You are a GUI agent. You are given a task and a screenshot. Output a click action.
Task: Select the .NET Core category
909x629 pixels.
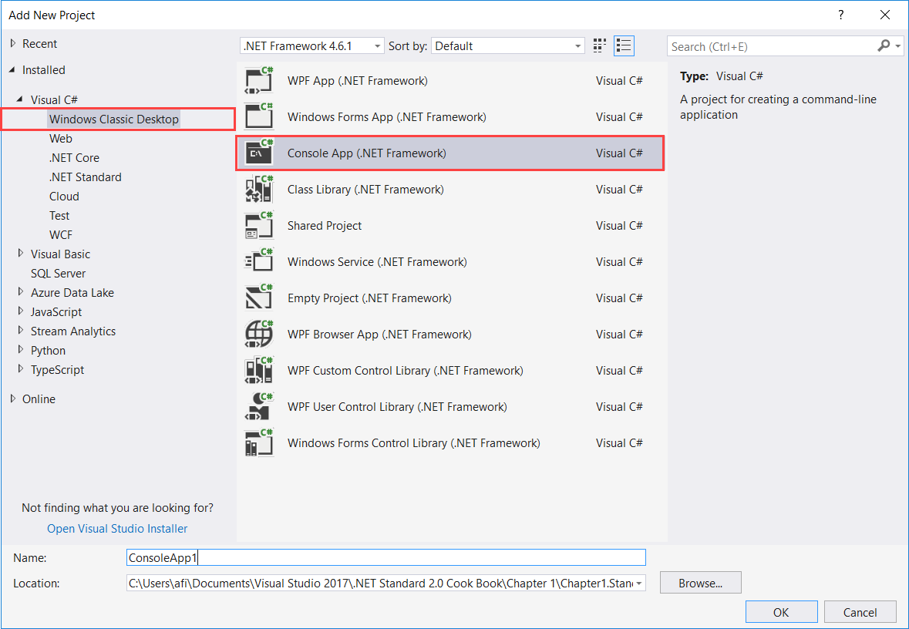(74, 158)
